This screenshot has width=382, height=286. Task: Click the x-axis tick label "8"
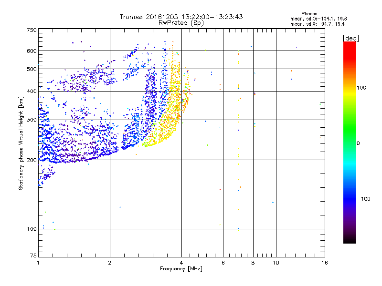(x=253, y=263)
